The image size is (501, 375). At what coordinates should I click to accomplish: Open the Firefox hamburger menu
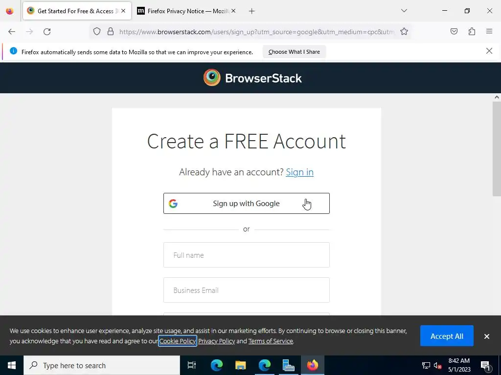[489, 31]
